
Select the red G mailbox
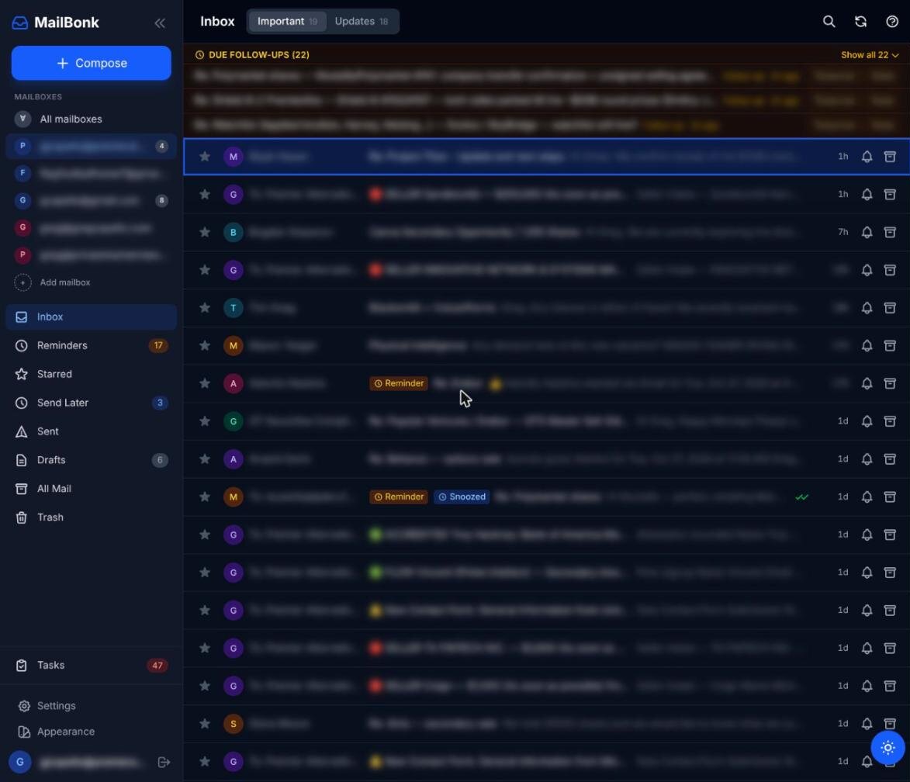coord(91,227)
